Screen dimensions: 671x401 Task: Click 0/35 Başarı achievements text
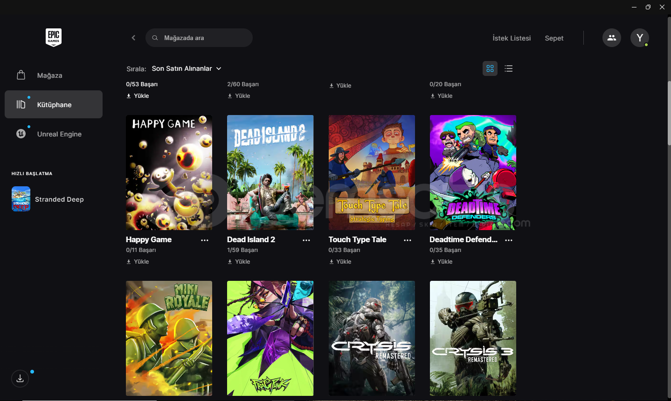[x=445, y=250]
